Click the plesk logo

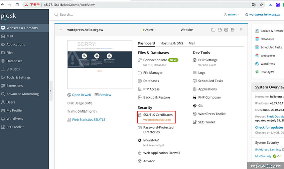pos(8,16)
